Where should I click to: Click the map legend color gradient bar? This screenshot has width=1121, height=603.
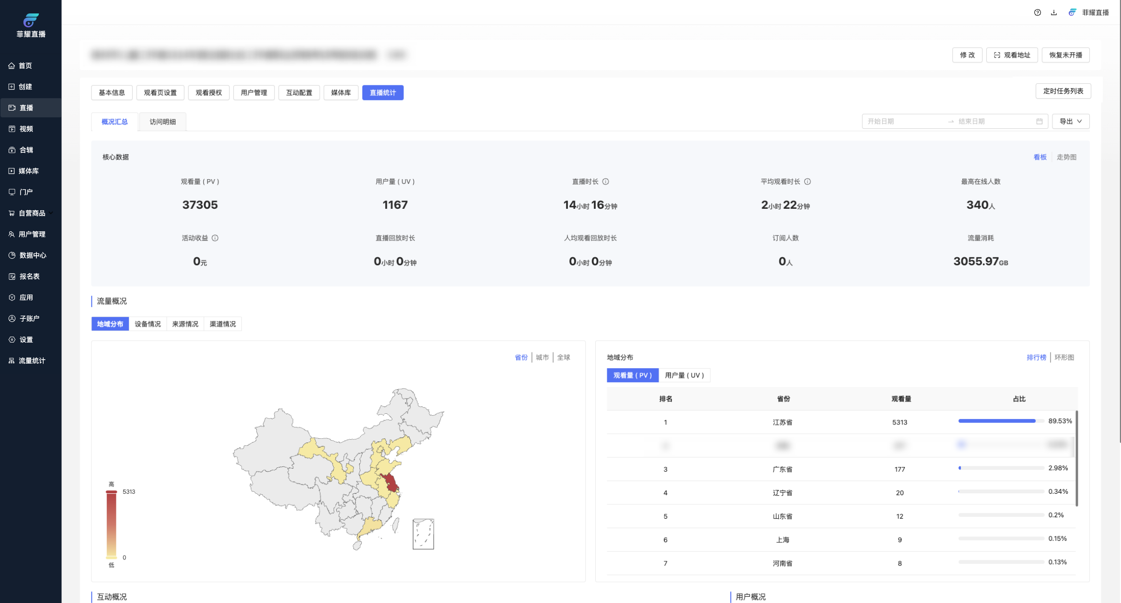pyautogui.click(x=111, y=524)
